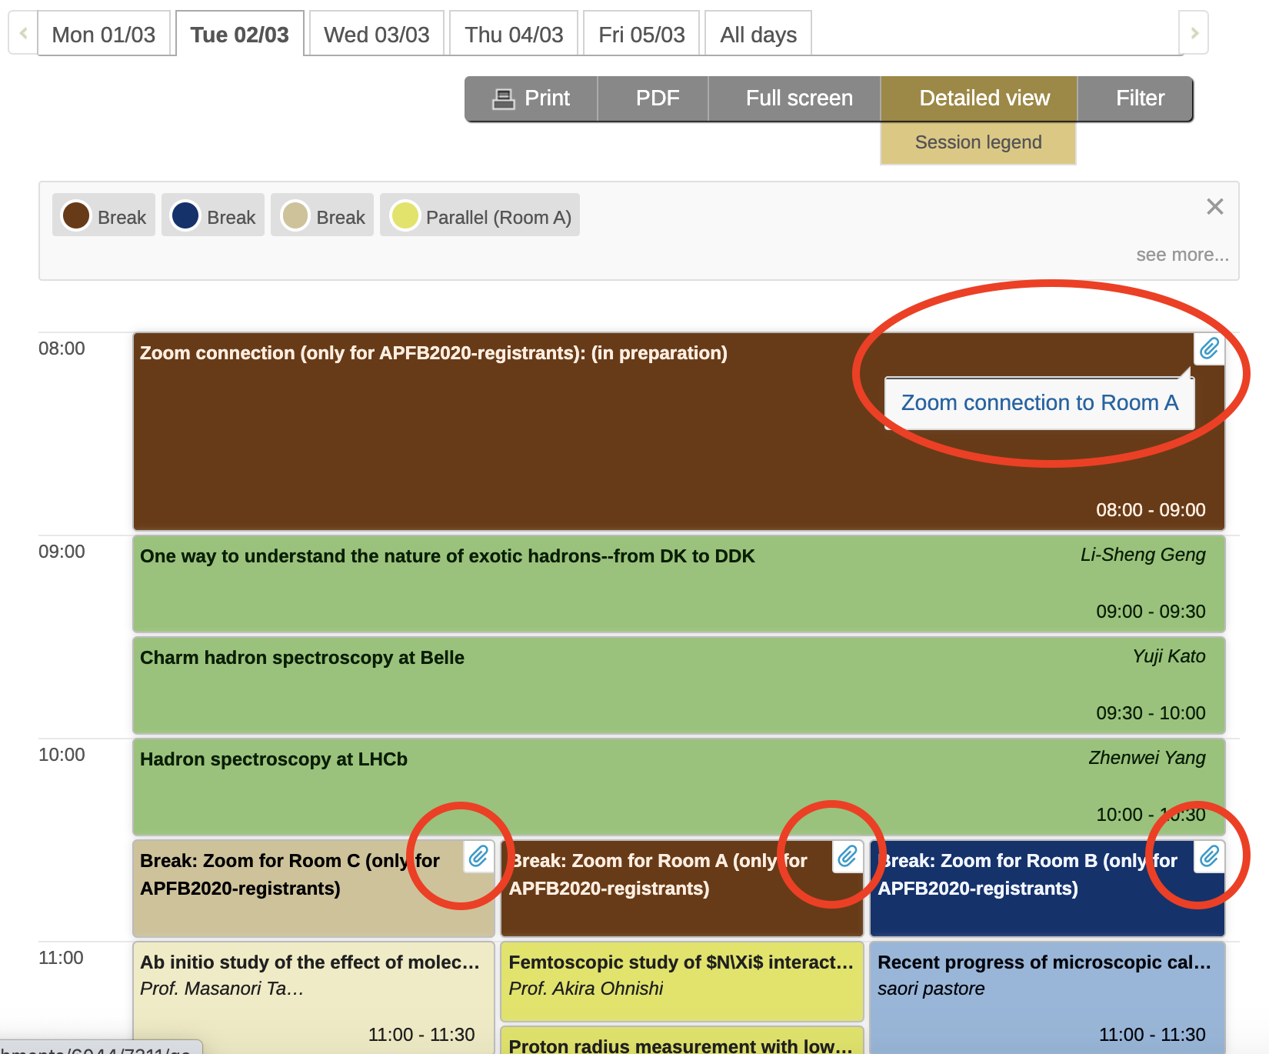The width and height of the screenshot is (1269, 1054).
Task: Click yellow Parallel (Room A) legend swatch
Action: coord(405,215)
